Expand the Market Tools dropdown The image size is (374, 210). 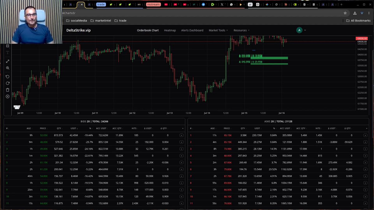tap(218, 30)
